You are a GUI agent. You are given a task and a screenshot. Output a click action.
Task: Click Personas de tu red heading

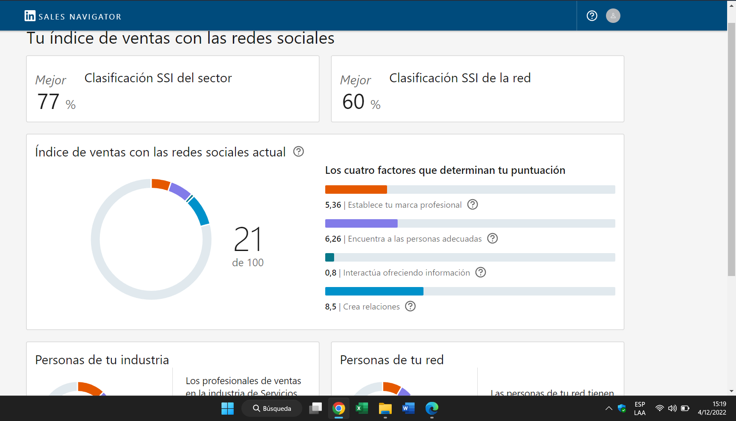coord(392,360)
